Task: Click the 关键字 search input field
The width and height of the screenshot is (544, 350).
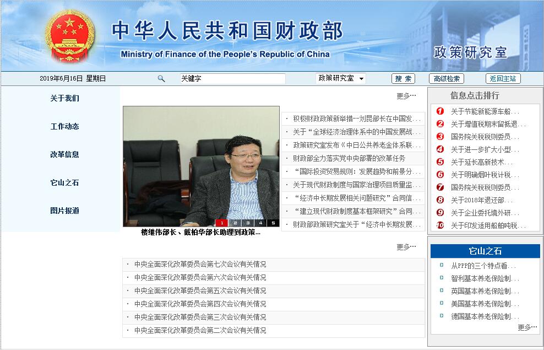Action: (232, 79)
